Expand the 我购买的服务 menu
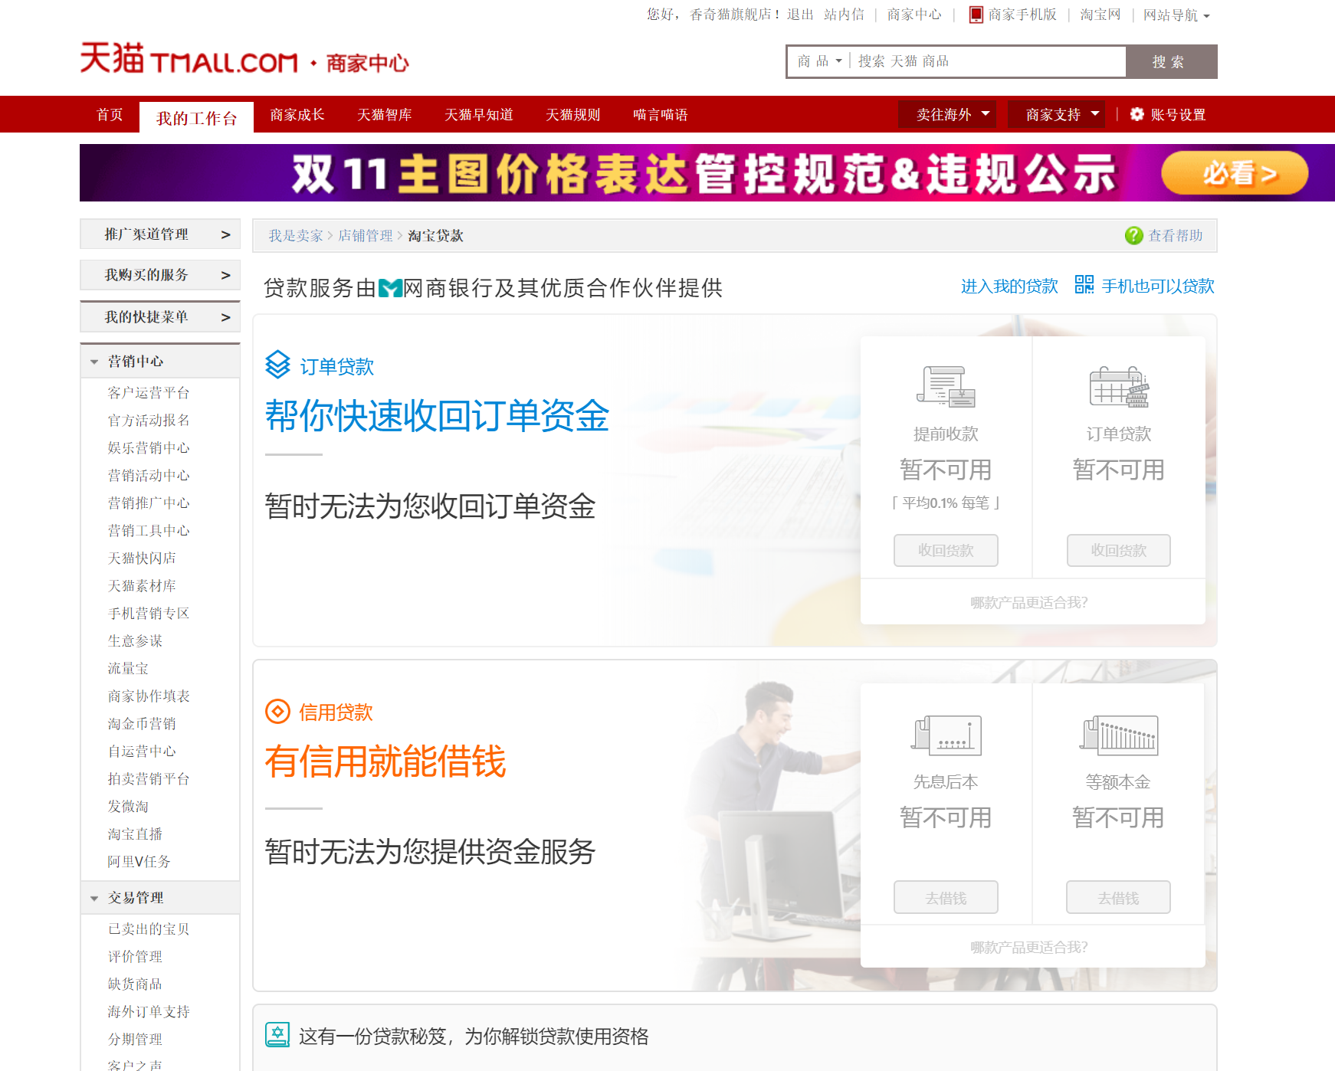Image resolution: width=1335 pixels, height=1071 pixels. pos(160,275)
